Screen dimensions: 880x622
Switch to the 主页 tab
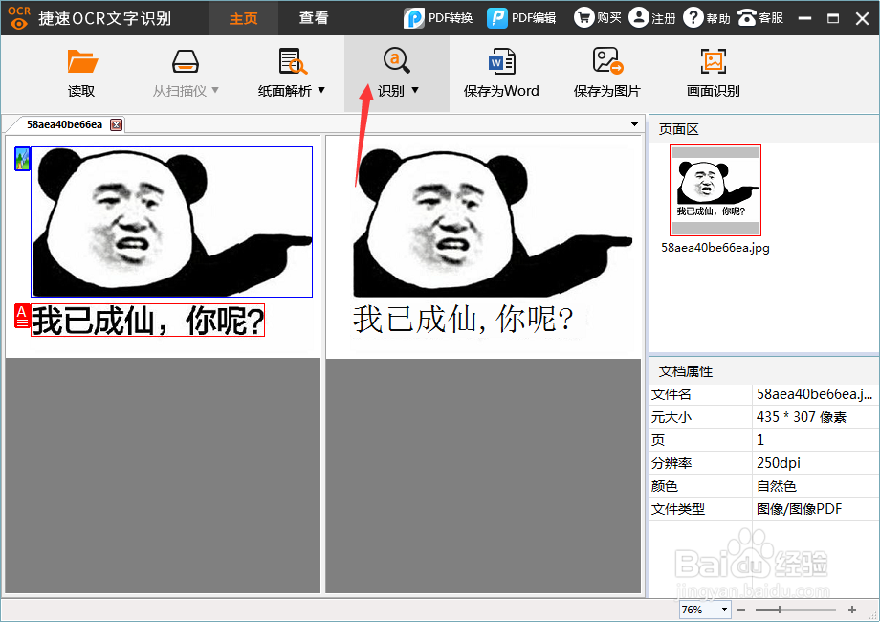[244, 18]
